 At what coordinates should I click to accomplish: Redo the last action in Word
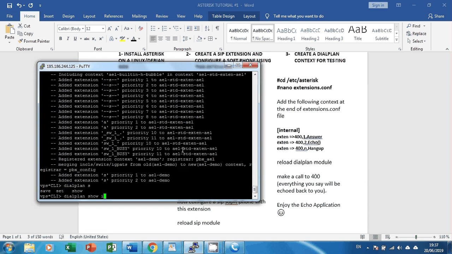coord(30,5)
